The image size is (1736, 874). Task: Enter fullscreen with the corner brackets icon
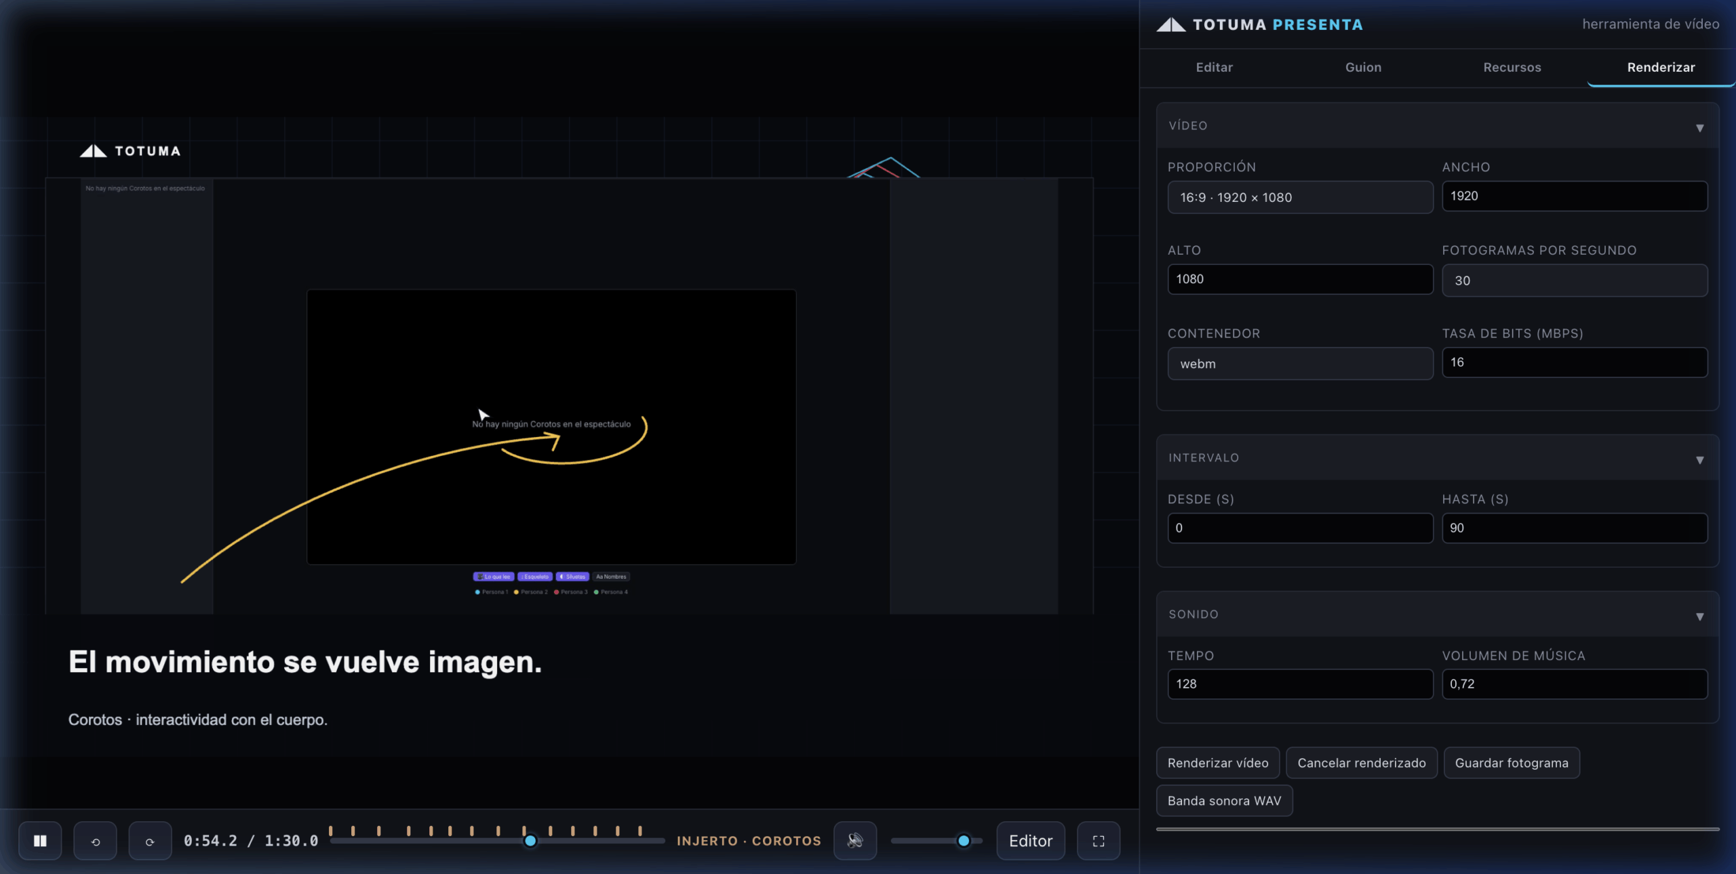1099,841
